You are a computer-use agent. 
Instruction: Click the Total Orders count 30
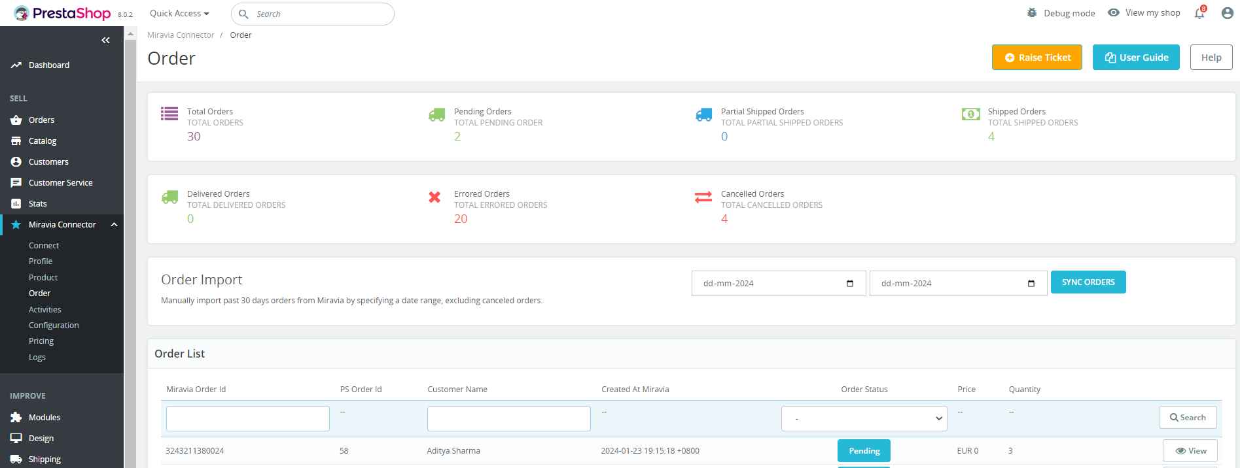[x=194, y=137]
